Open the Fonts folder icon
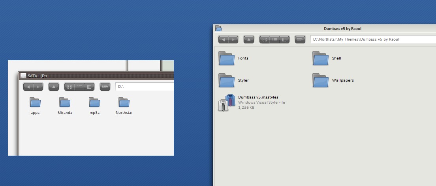The width and height of the screenshot is (436, 186). coord(226,58)
